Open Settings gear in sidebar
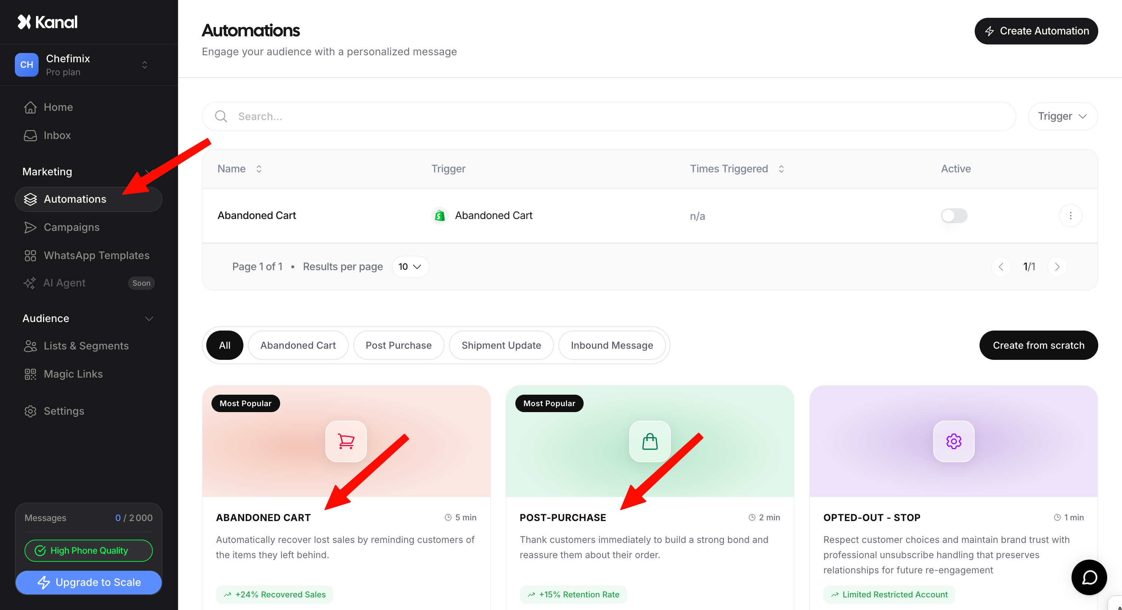 pyautogui.click(x=30, y=411)
